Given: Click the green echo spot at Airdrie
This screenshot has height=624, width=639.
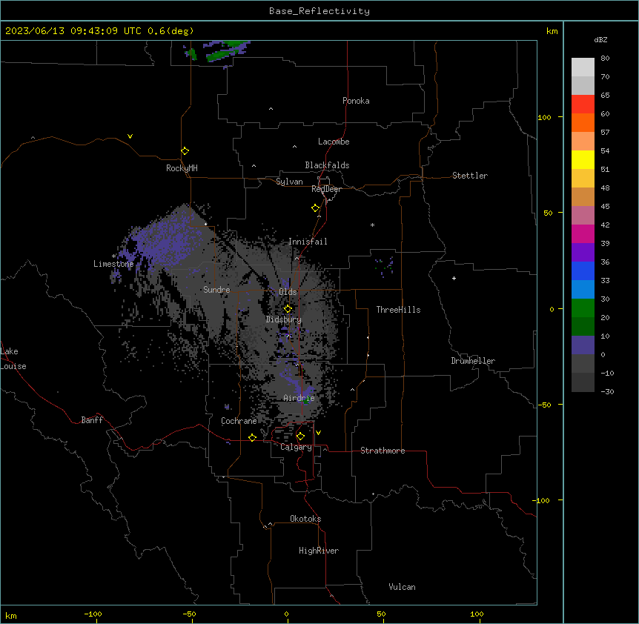Looking at the screenshot, I should pyautogui.click(x=306, y=401).
